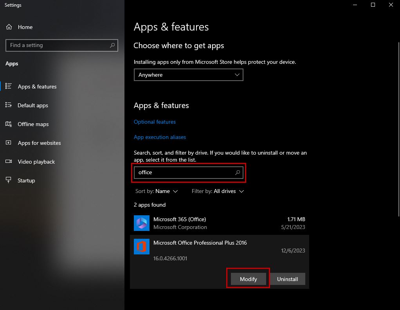Click the Office Professional Plus 2016 app icon
Screen dimensions: 400x310
click(142, 247)
